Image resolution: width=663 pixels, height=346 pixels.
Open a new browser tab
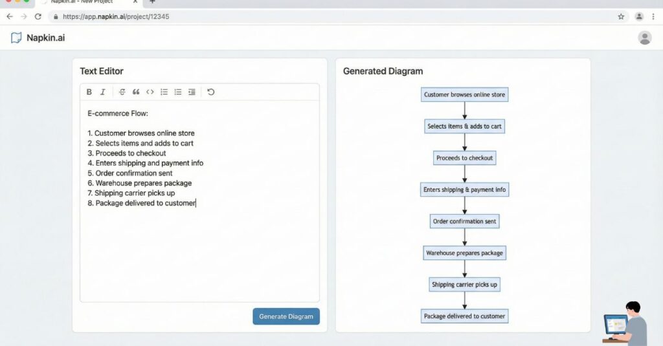pos(152,2)
